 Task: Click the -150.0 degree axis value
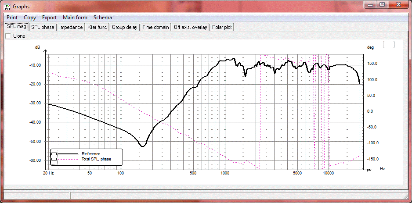point(372,159)
